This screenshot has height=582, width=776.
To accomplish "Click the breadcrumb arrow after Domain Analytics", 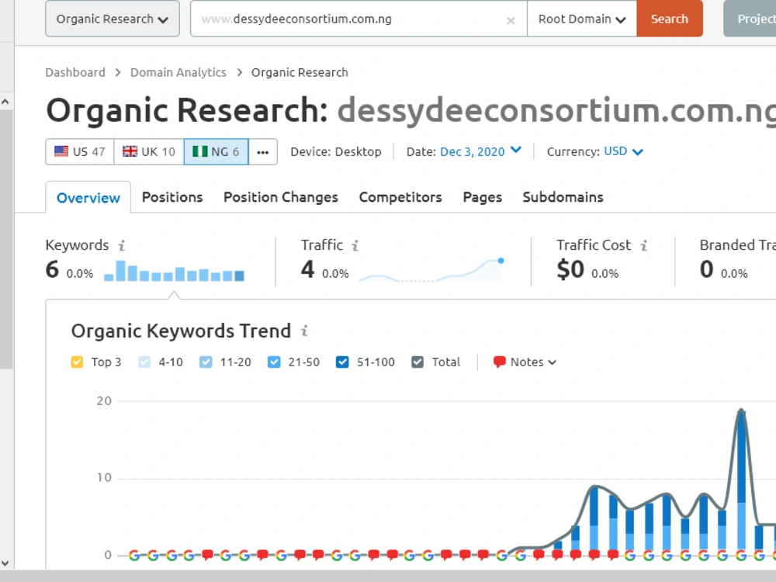I will click(240, 72).
